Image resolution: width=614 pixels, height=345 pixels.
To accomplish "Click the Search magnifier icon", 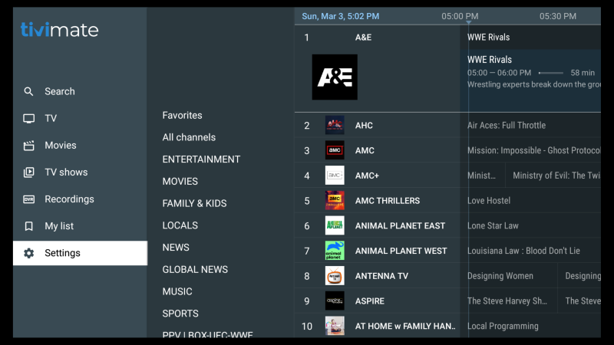I will [28, 91].
